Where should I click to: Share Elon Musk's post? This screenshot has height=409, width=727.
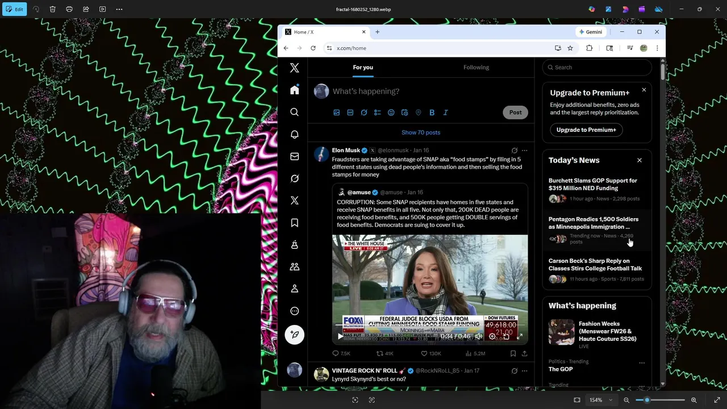pyautogui.click(x=524, y=353)
